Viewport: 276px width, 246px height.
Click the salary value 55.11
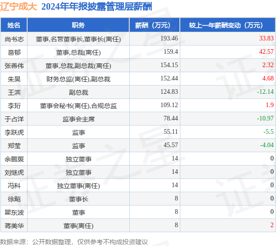coord(171,132)
